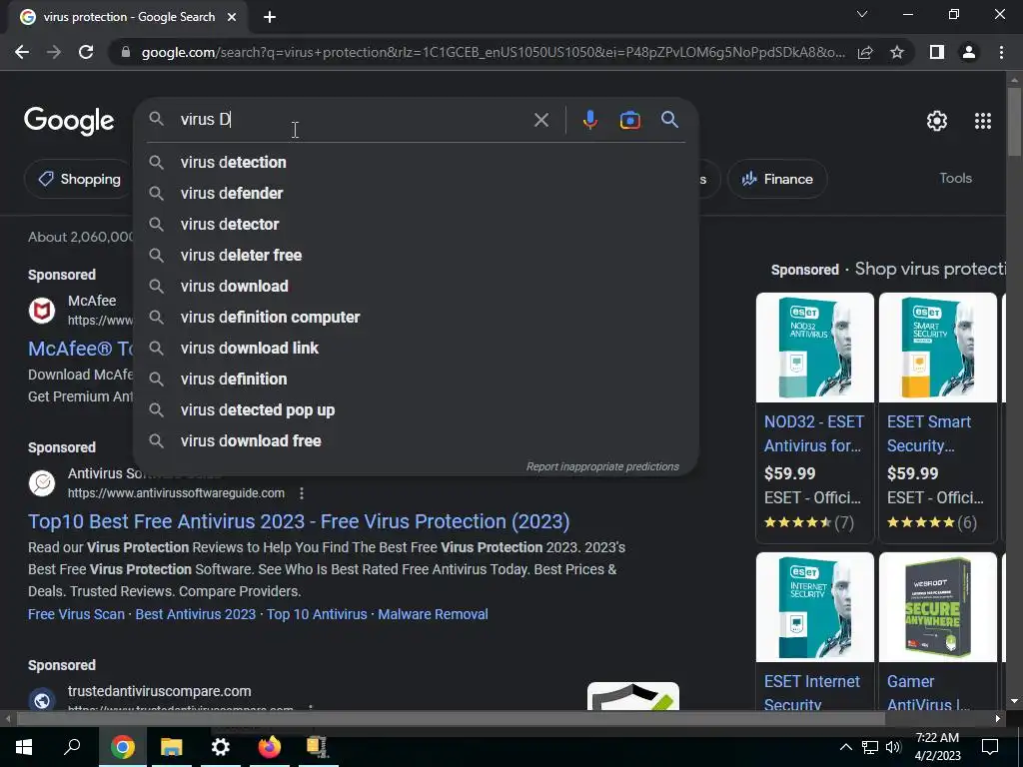Open the volume control in system tray
This screenshot has height=767, width=1023.
[x=893, y=747]
